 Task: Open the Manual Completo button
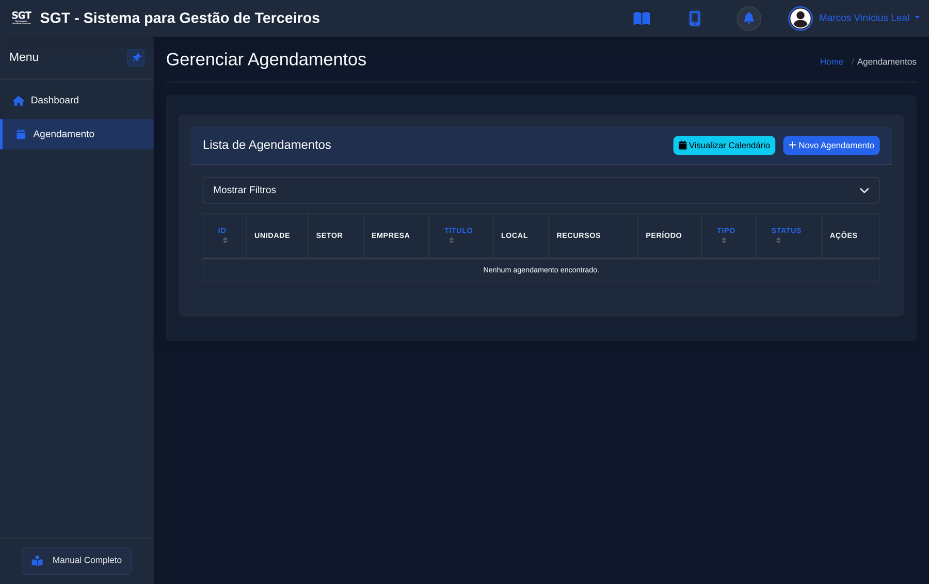click(77, 561)
